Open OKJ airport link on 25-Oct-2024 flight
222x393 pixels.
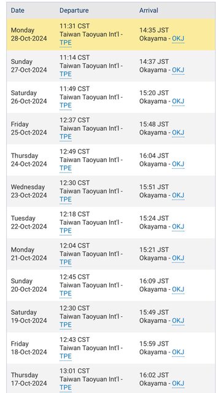click(178, 133)
